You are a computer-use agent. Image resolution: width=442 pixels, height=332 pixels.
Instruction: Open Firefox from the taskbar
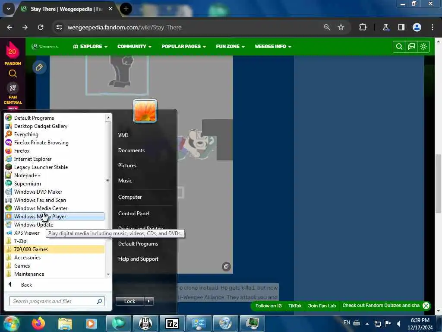[x=38, y=323]
